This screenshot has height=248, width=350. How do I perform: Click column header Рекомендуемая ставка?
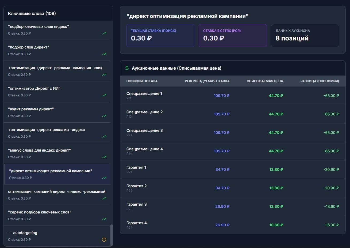pyautogui.click(x=207, y=81)
